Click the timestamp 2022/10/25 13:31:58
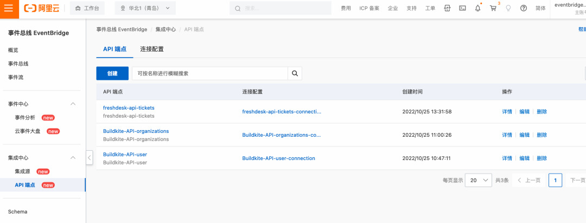This screenshot has height=223, width=586. pos(427,111)
